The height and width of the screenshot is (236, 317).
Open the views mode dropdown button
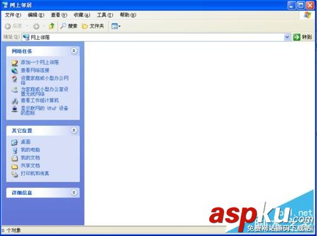(x=116, y=26)
